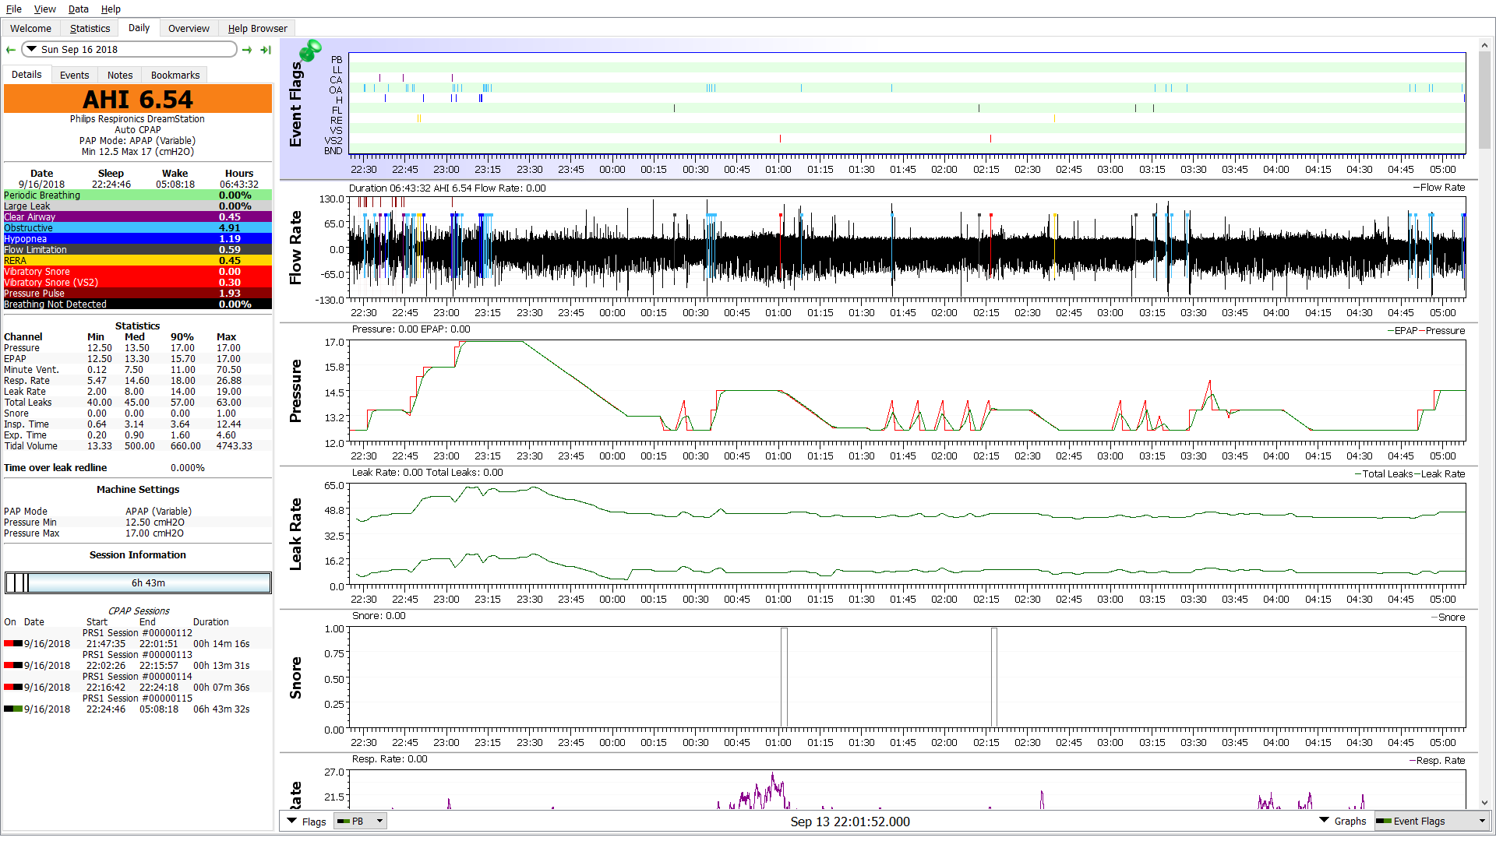Toggle session #00000113 on/off indicator

point(13,666)
